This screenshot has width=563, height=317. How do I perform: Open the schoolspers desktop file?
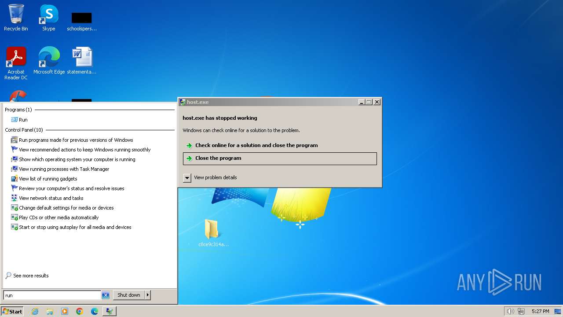(x=82, y=21)
